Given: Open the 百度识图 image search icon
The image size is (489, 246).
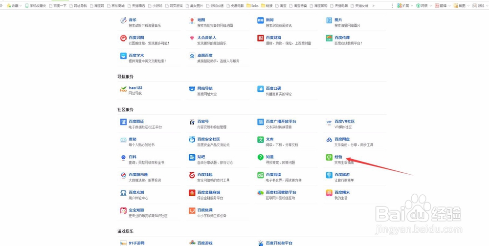Looking at the screenshot, I should 124,38.
